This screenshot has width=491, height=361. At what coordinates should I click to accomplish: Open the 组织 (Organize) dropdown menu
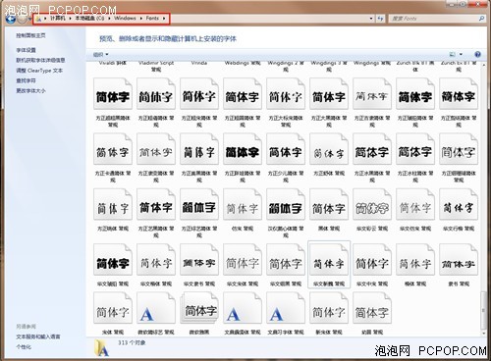(x=100, y=54)
